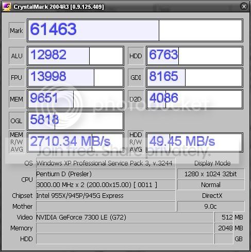Click the Normal display mode value
This screenshot has height=252, width=251.
pyautogui.click(x=211, y=184)
